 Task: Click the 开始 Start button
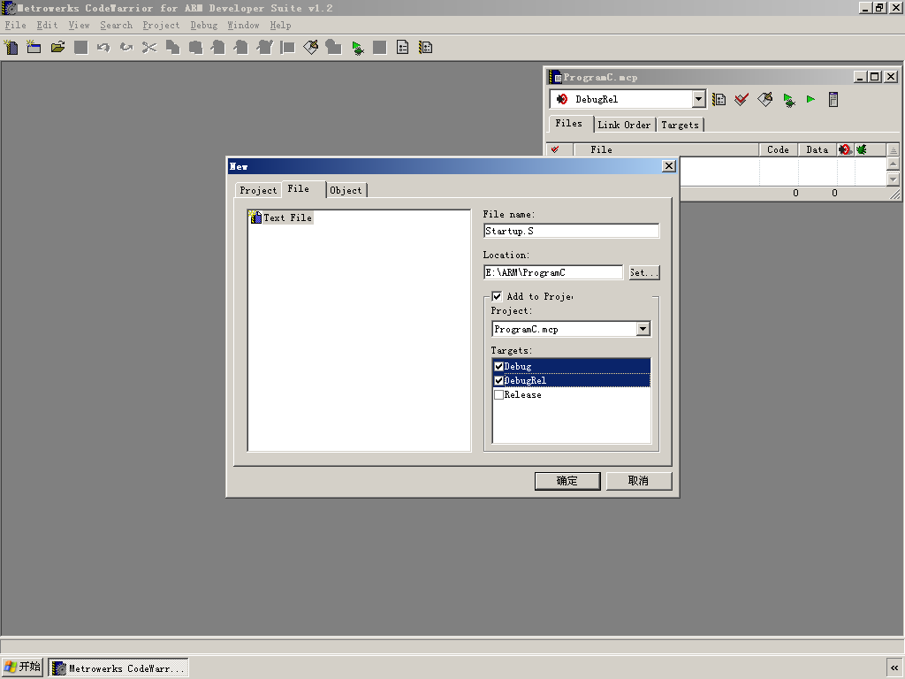point(22,668)
